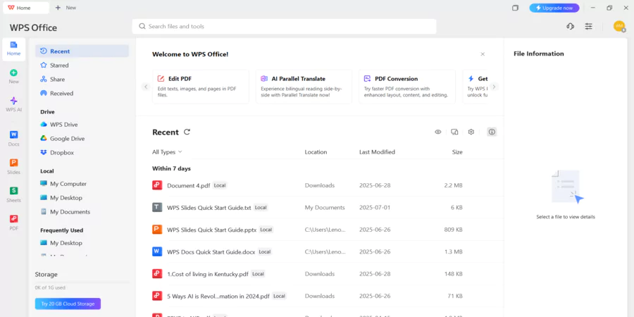Open the Sheets app from the sidebar

pyautogui.click(x=14, y=194)
